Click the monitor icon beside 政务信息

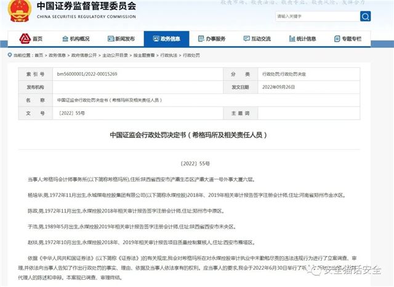(156, 39)
